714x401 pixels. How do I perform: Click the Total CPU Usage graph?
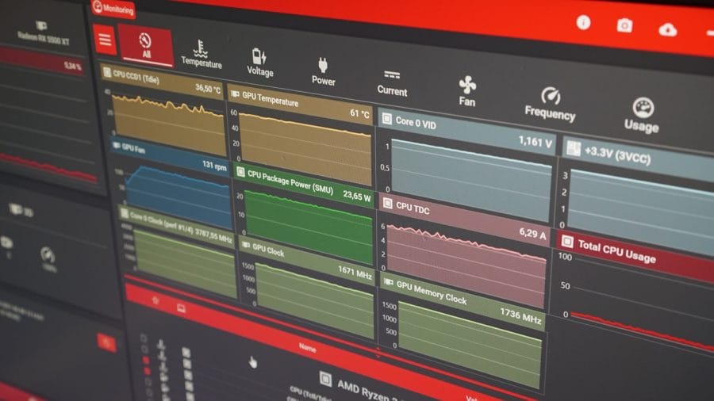click(x=635, y=293)
